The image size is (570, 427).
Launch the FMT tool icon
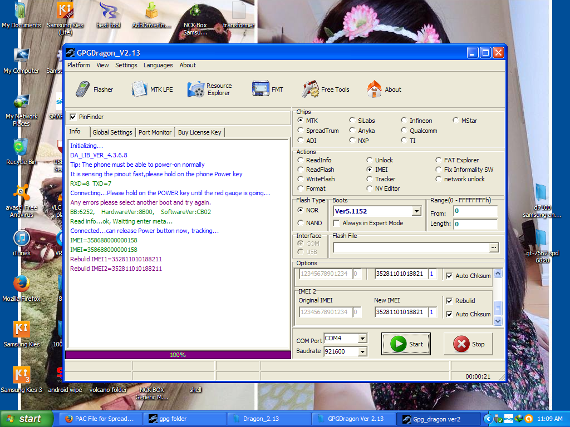click(x=261, y=89)
